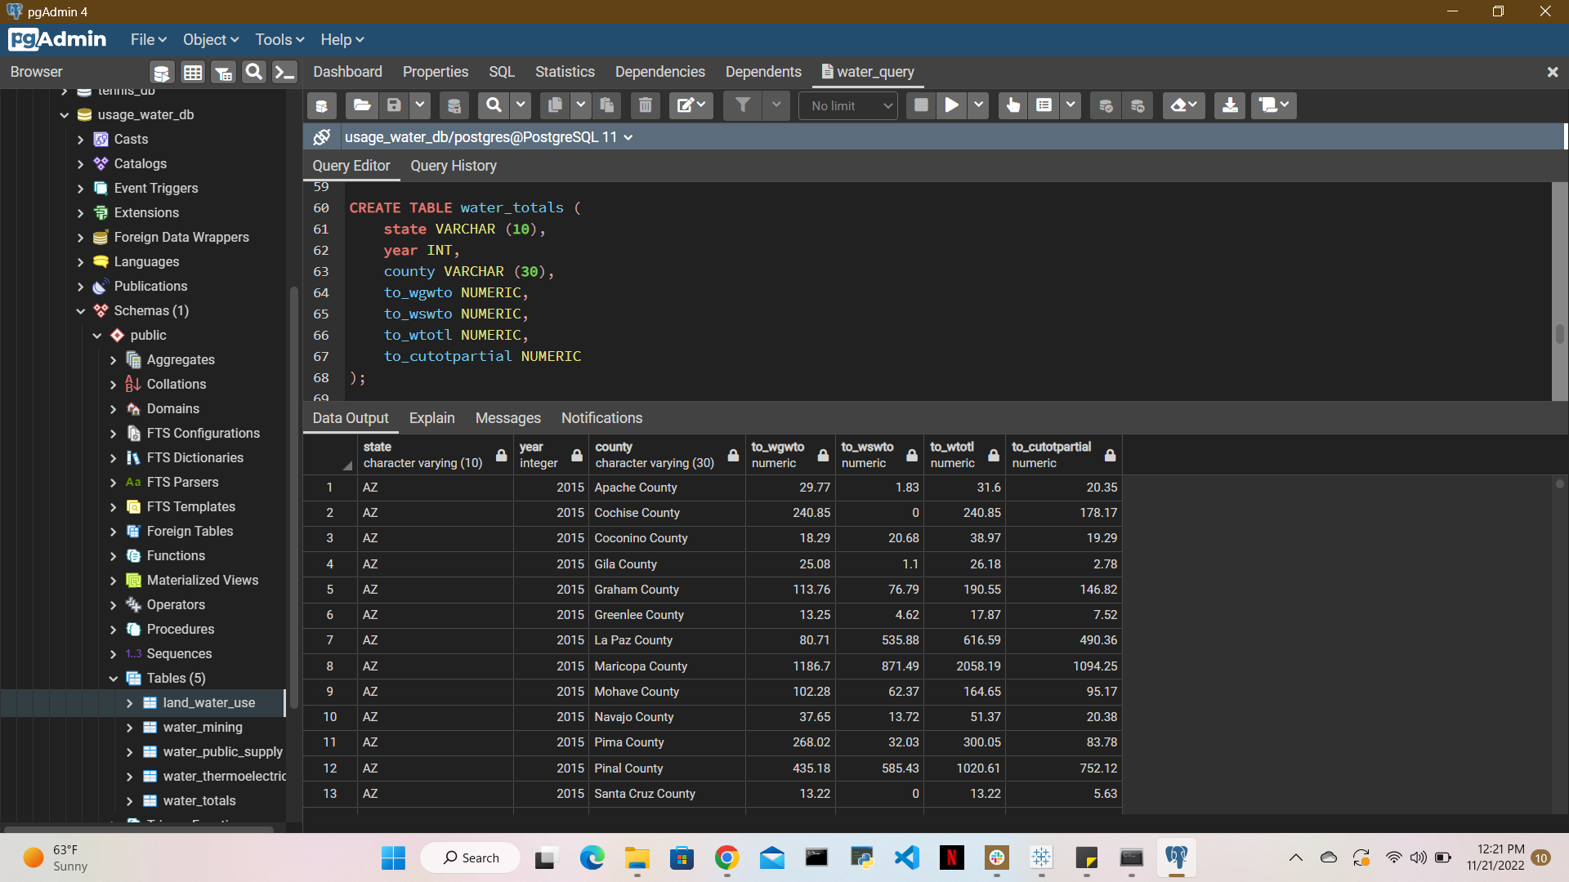Run the query with Execute button
Screen dimensions: 1569x882
click(x=951, y=105)
